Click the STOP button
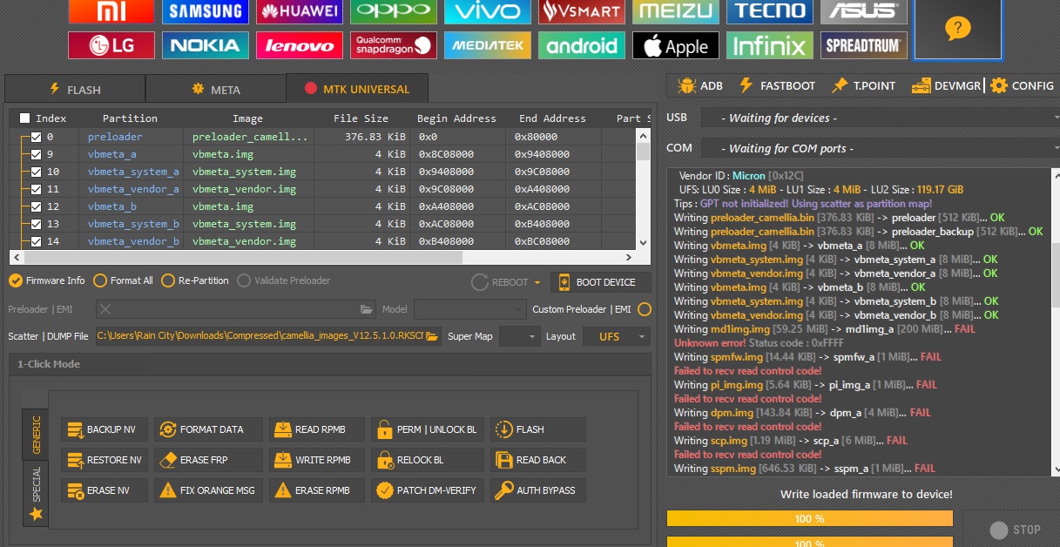The image size is (1060, 547). (x=1016, y=530)
